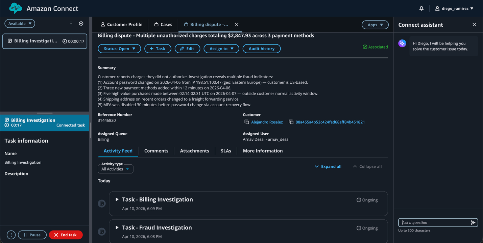Select the Billing Investigati... contact card

click(45, 41)
